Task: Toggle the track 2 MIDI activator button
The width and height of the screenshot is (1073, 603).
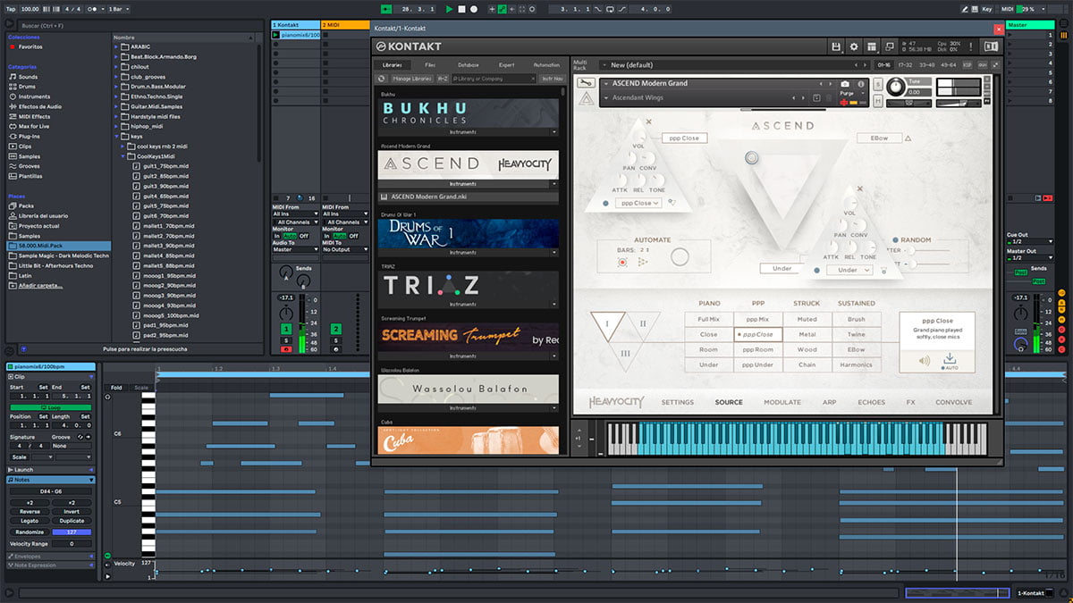Action: pyautogui.click(x=336, y=329)
